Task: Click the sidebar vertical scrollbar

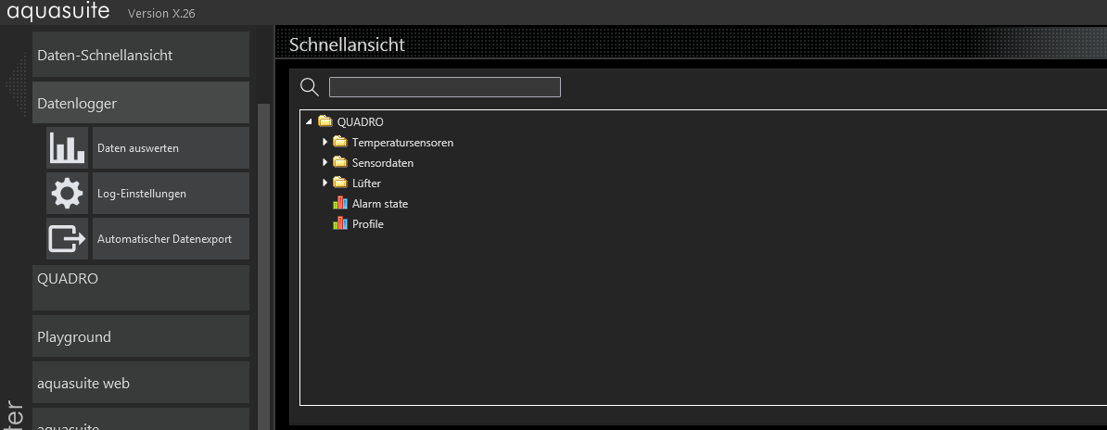Action: (x=263, y=267)
